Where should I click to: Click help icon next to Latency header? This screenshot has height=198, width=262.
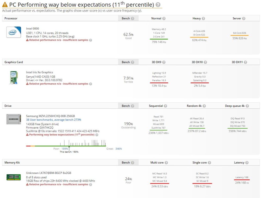point(247,163)
